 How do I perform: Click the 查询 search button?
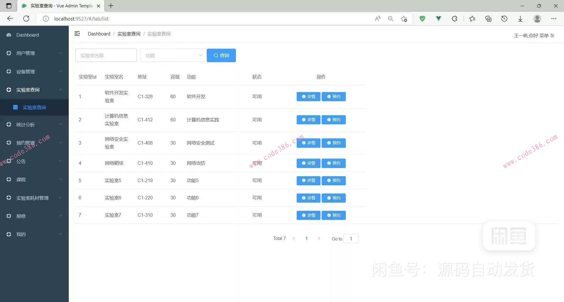(221, 55)
